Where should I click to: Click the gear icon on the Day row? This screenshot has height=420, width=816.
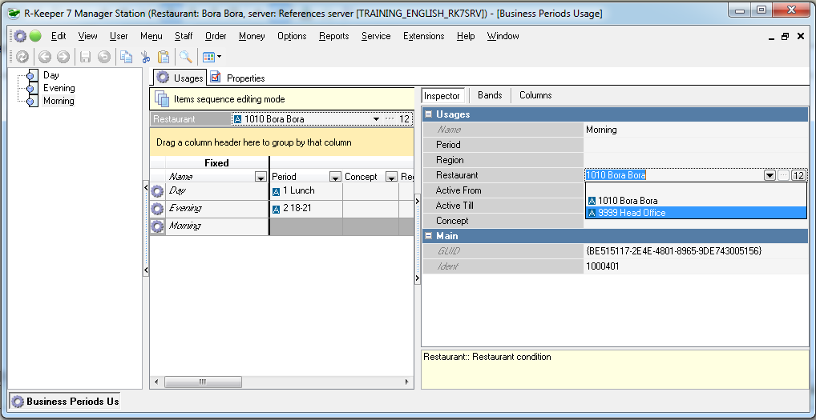[157, 191]
